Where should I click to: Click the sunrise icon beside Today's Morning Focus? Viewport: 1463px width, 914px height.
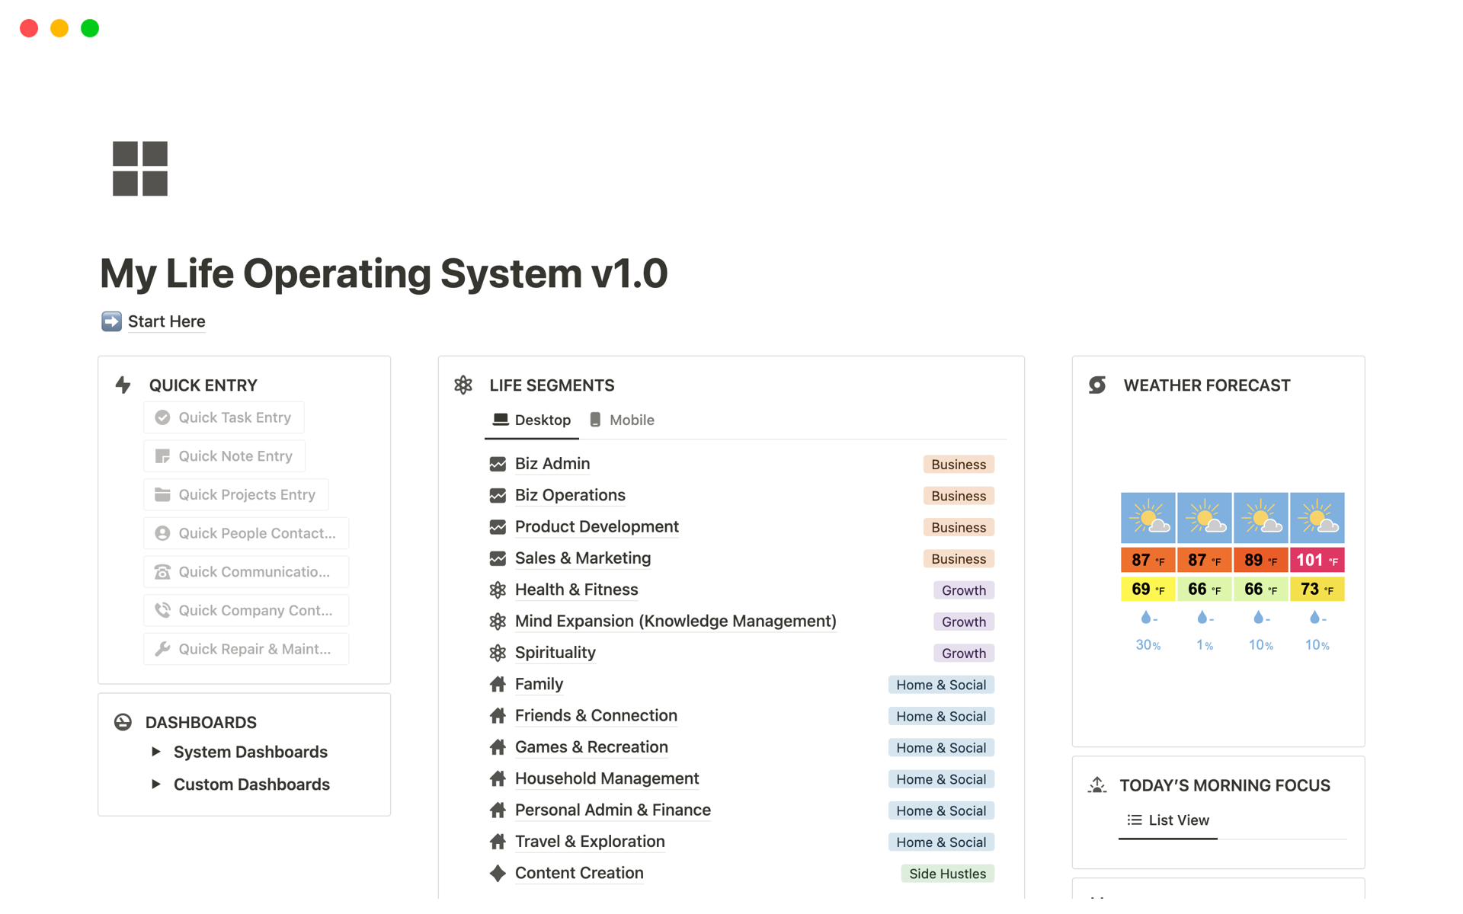1097,785
